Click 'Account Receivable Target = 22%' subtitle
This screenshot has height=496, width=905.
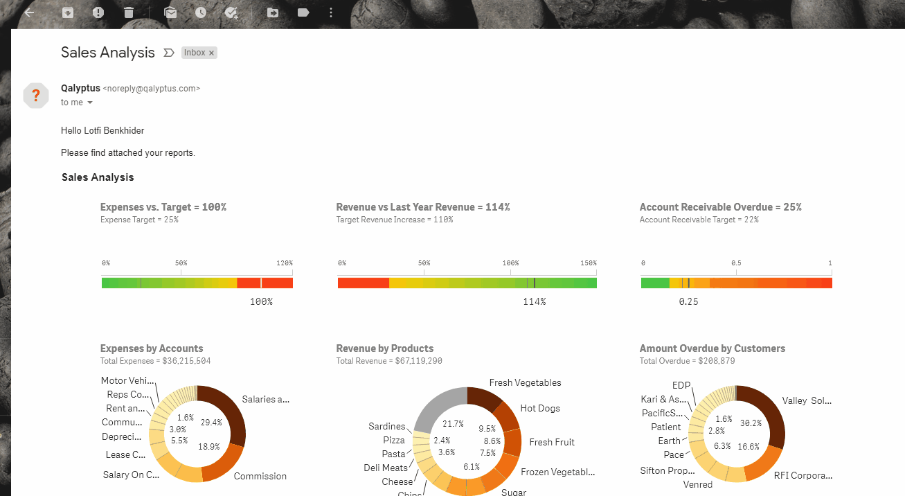tap(699, 220)
